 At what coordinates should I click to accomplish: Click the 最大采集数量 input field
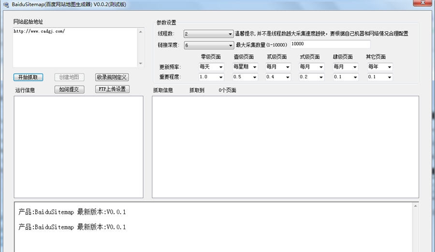tap(330, 44)
